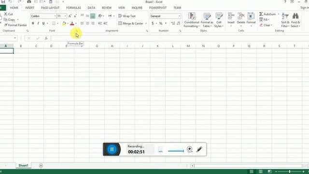Toggle Bold formatting
Viewport: 309px width, 174px height.
coord(33,23)
